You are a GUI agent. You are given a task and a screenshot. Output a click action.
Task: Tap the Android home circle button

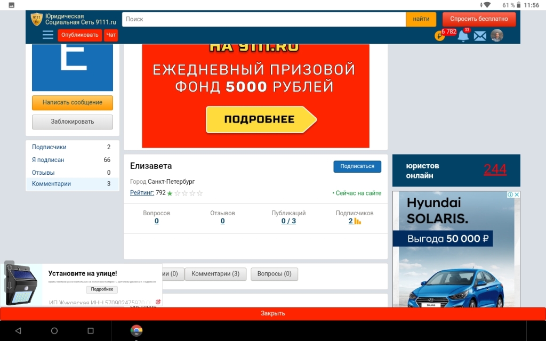54,331
